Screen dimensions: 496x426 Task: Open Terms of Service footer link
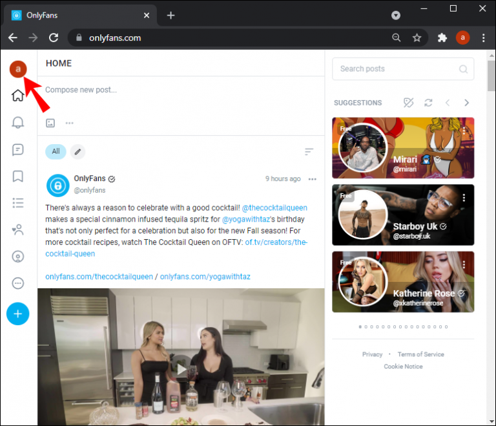tap(420, 354)
